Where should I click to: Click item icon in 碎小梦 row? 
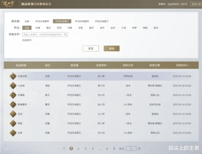(13, 123)
